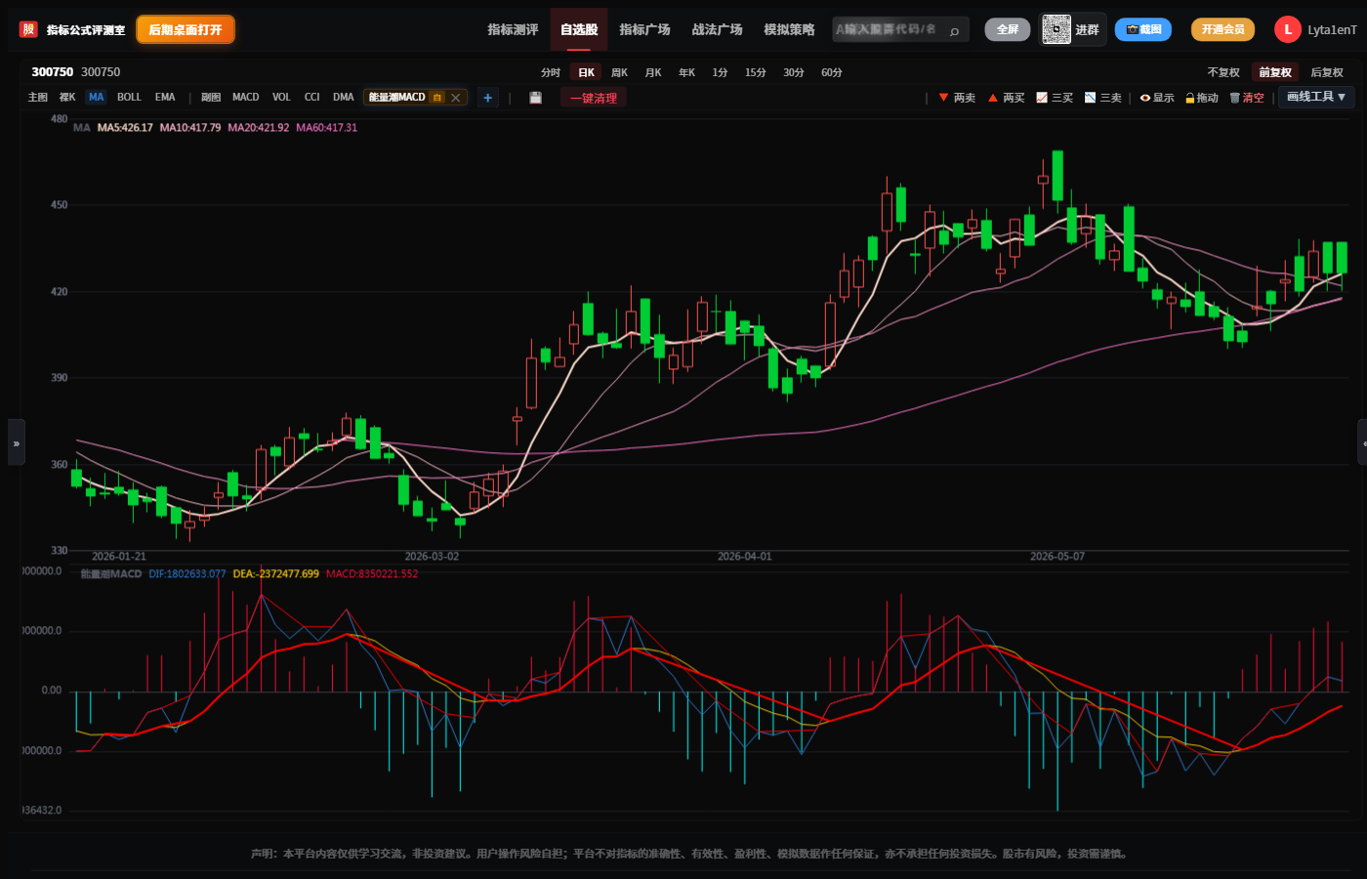This screenshot has width=1367, height=879.
Task: Open the 战法广场 menu
Action: [x=717, y=29]
